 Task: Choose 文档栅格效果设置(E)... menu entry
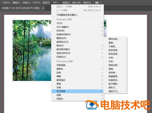(78, 15)
